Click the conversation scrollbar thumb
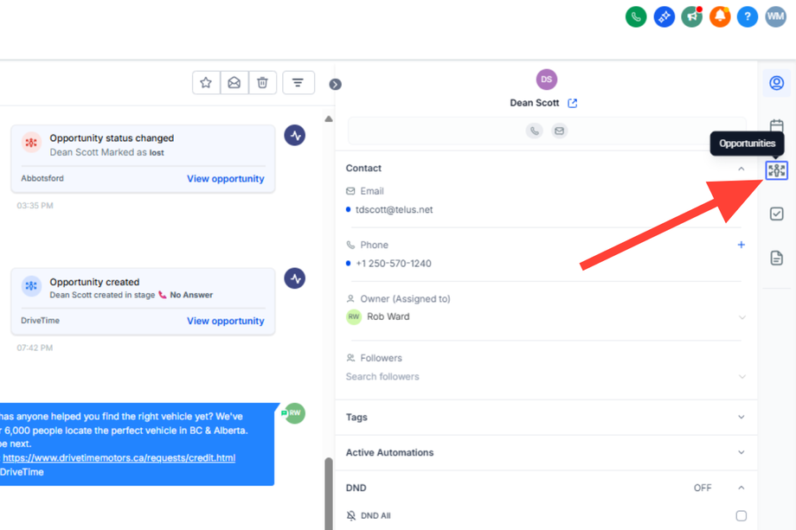 click(x=329, y=493)
